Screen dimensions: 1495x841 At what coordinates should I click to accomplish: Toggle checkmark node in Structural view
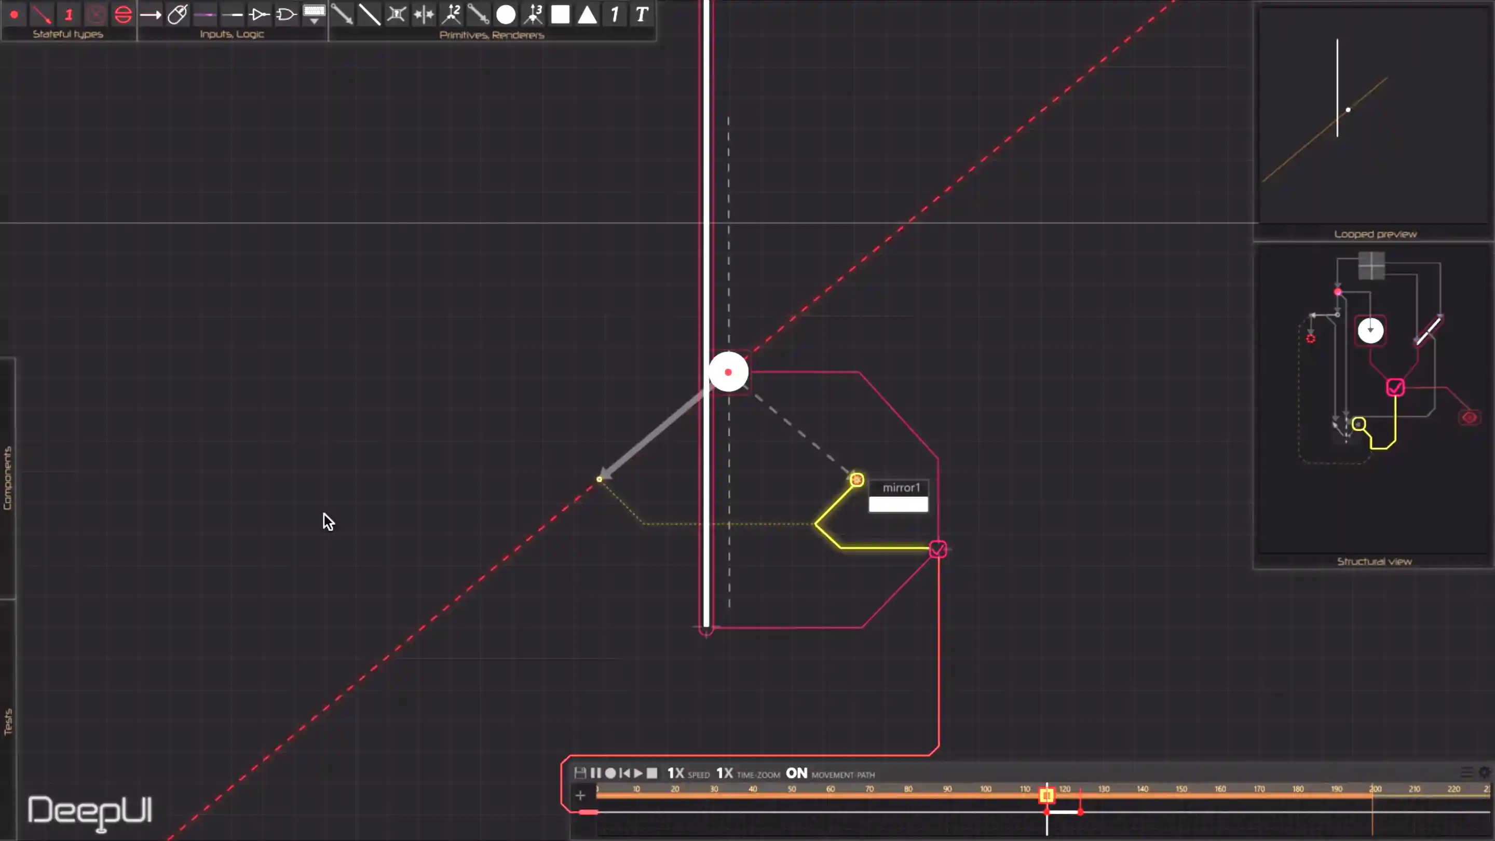[1395, 388]
